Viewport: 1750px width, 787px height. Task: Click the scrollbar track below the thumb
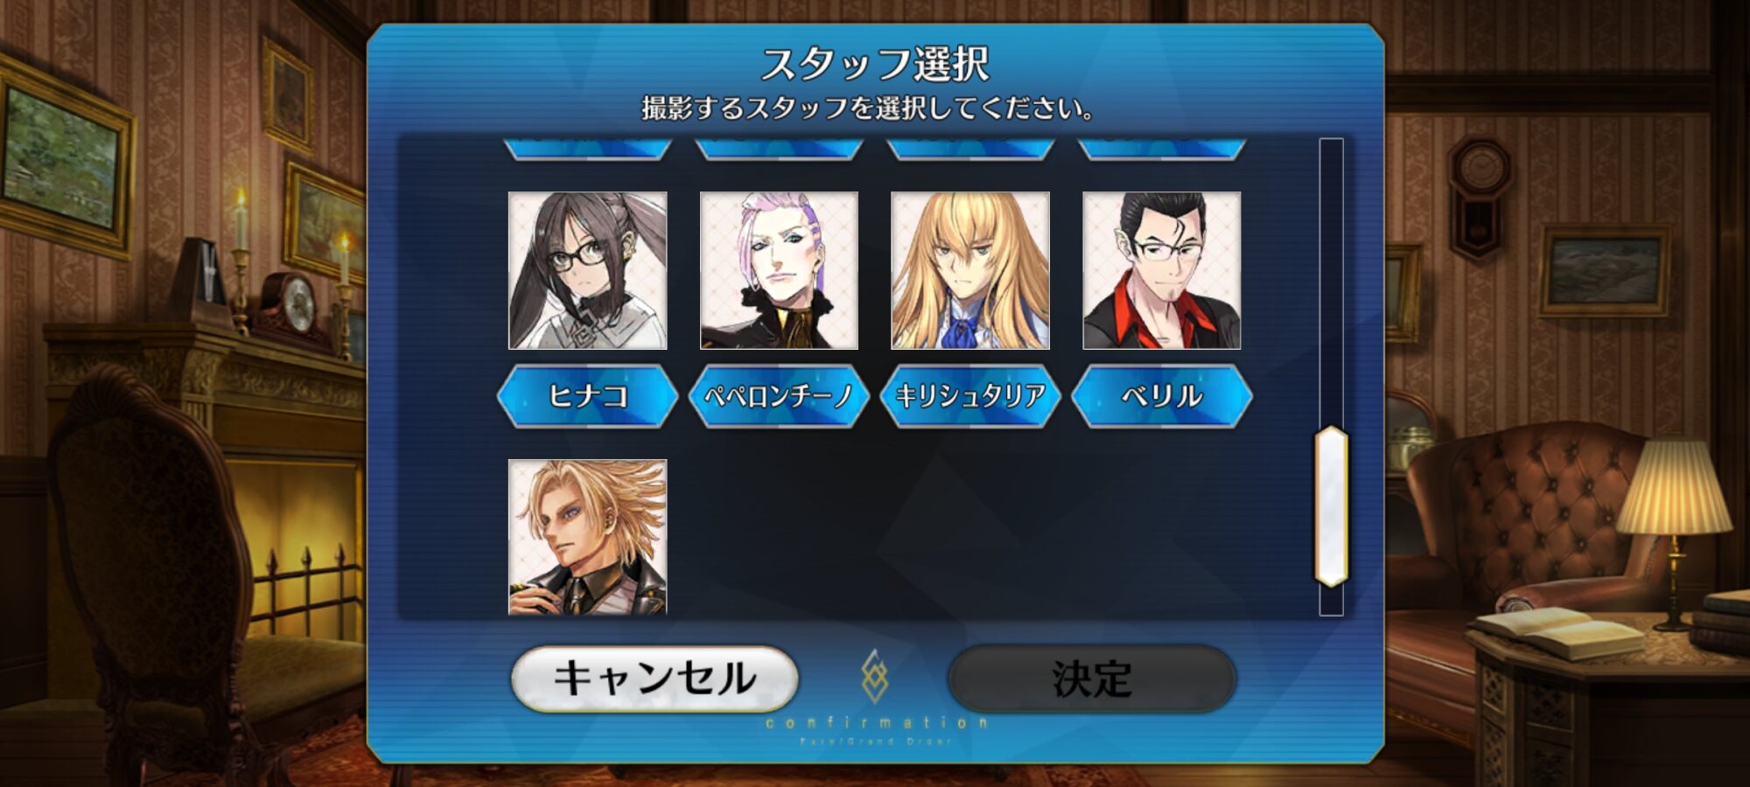click(x=1331, y=602)
